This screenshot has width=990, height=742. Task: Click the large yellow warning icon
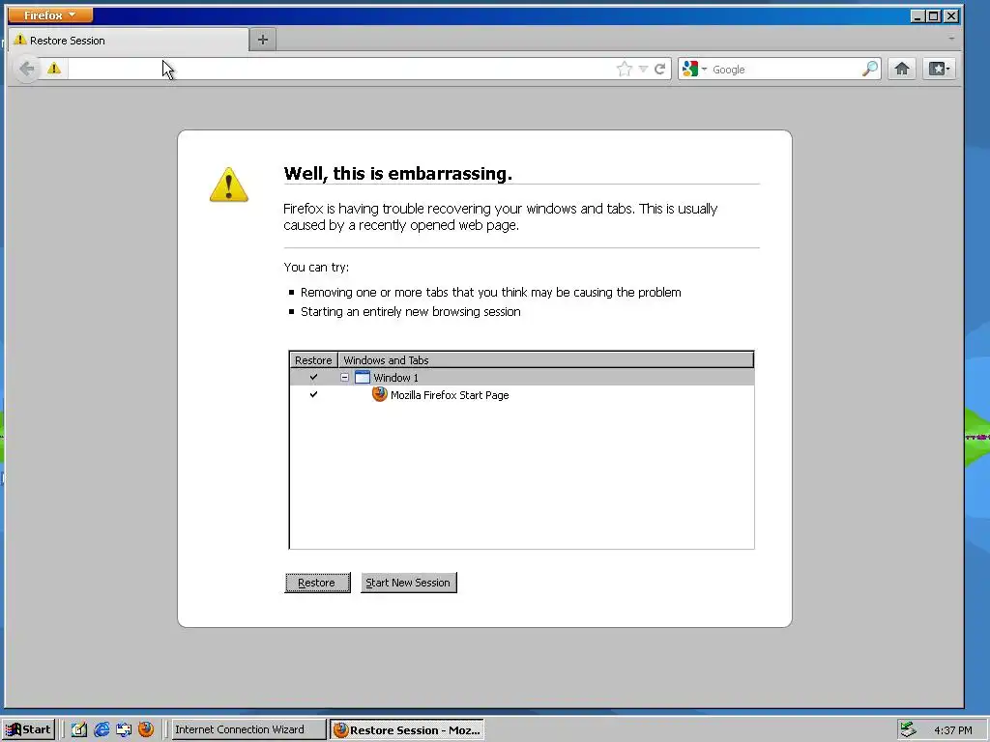tap(228, 185)
